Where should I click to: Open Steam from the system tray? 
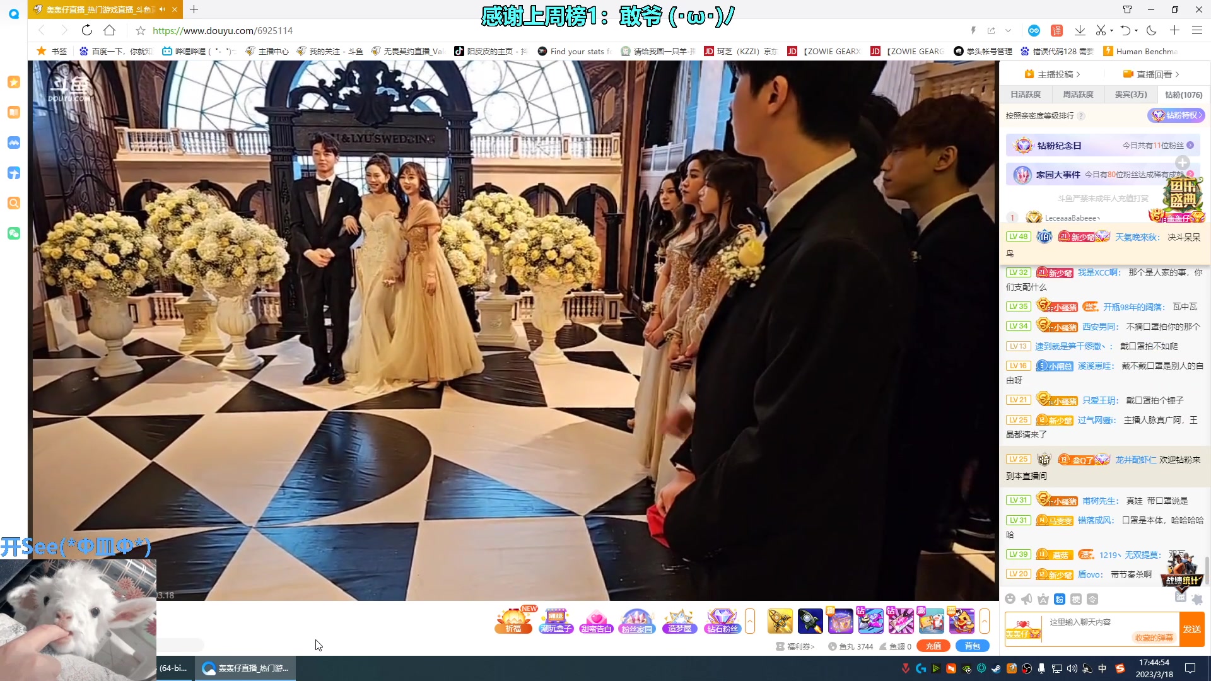tap(997, 668)
